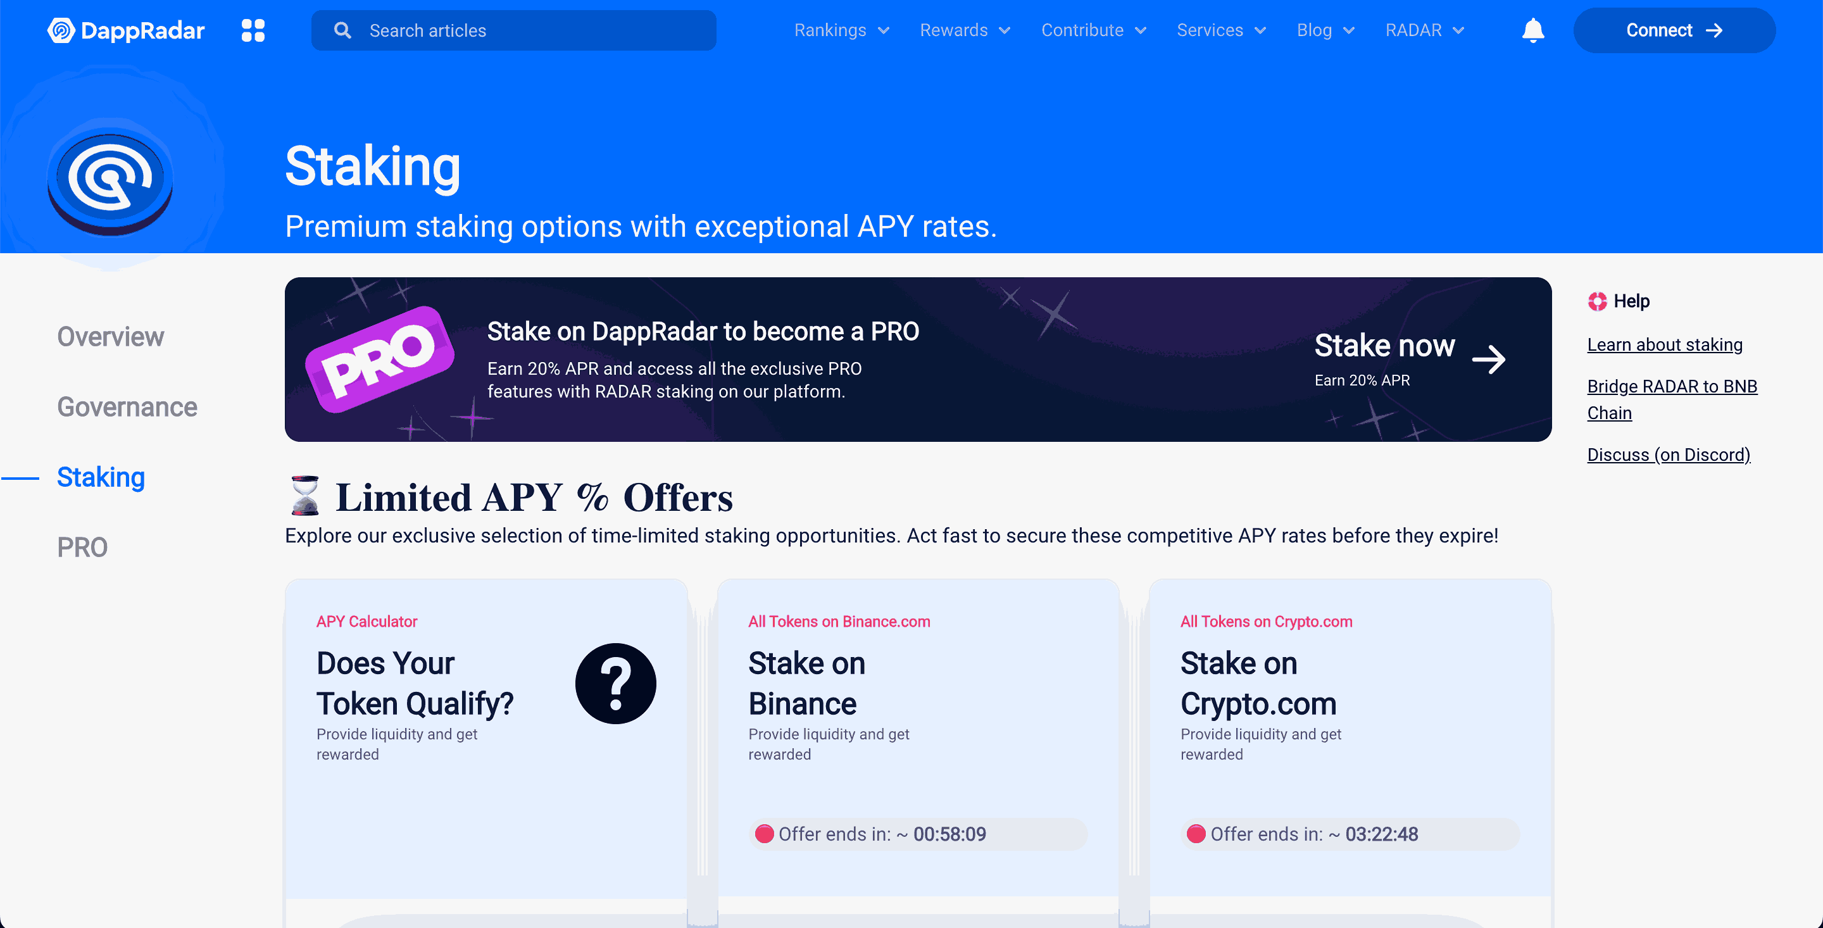This screenshot has width=1823, height=928.
Task: Open the Stake on Crypto.com card
Action: (1350, 738)
